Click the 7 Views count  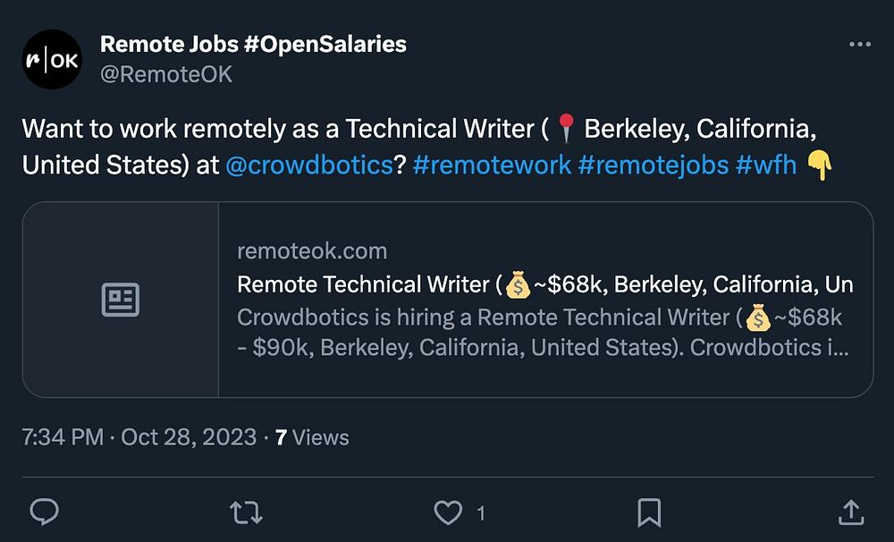point(312,437)
